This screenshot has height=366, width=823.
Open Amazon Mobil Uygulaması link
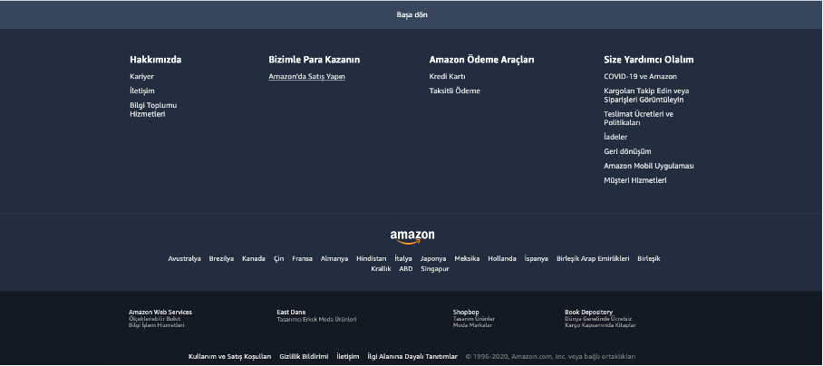[x=649, y=166]
